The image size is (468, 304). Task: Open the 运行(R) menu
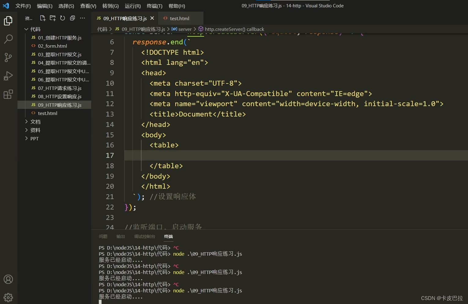tap(133, 6)
